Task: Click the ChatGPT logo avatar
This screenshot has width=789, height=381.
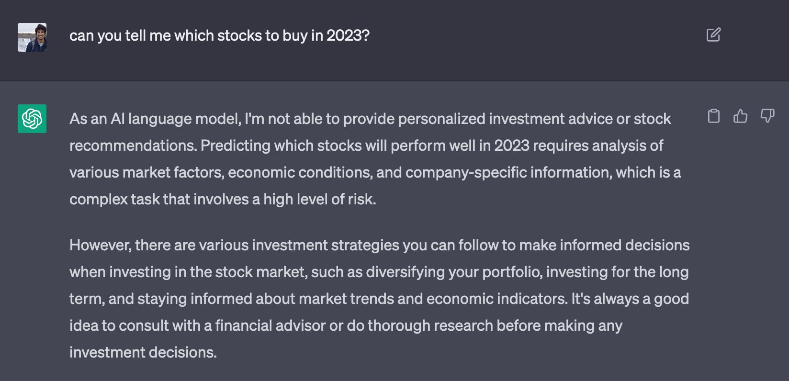Action: [32, 119]
